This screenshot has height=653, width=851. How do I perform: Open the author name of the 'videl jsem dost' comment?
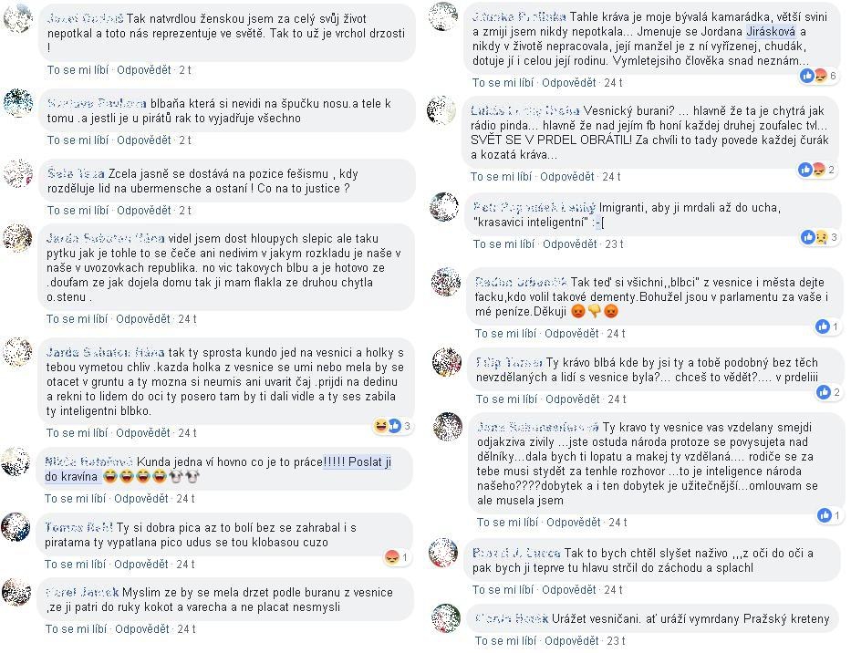(105, 238)
